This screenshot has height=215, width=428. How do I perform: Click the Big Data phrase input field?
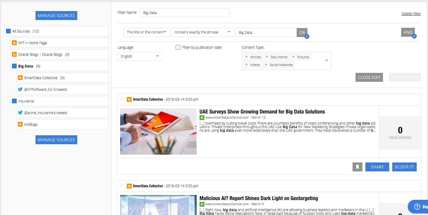(x=266, y=32)
